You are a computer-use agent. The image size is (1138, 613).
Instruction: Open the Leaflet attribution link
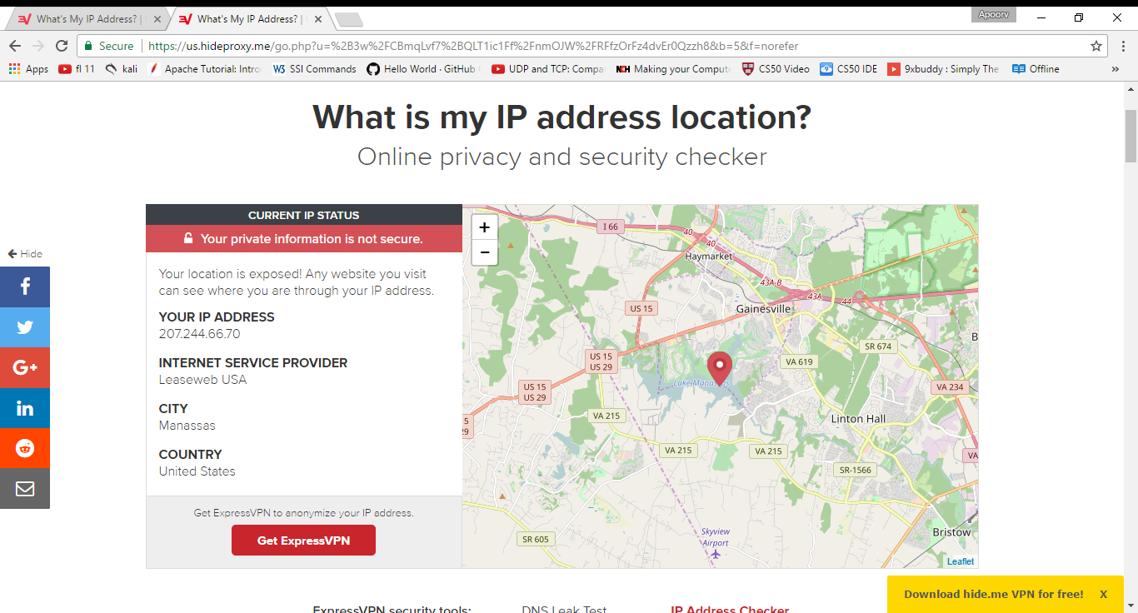click(x=961, y=561)
